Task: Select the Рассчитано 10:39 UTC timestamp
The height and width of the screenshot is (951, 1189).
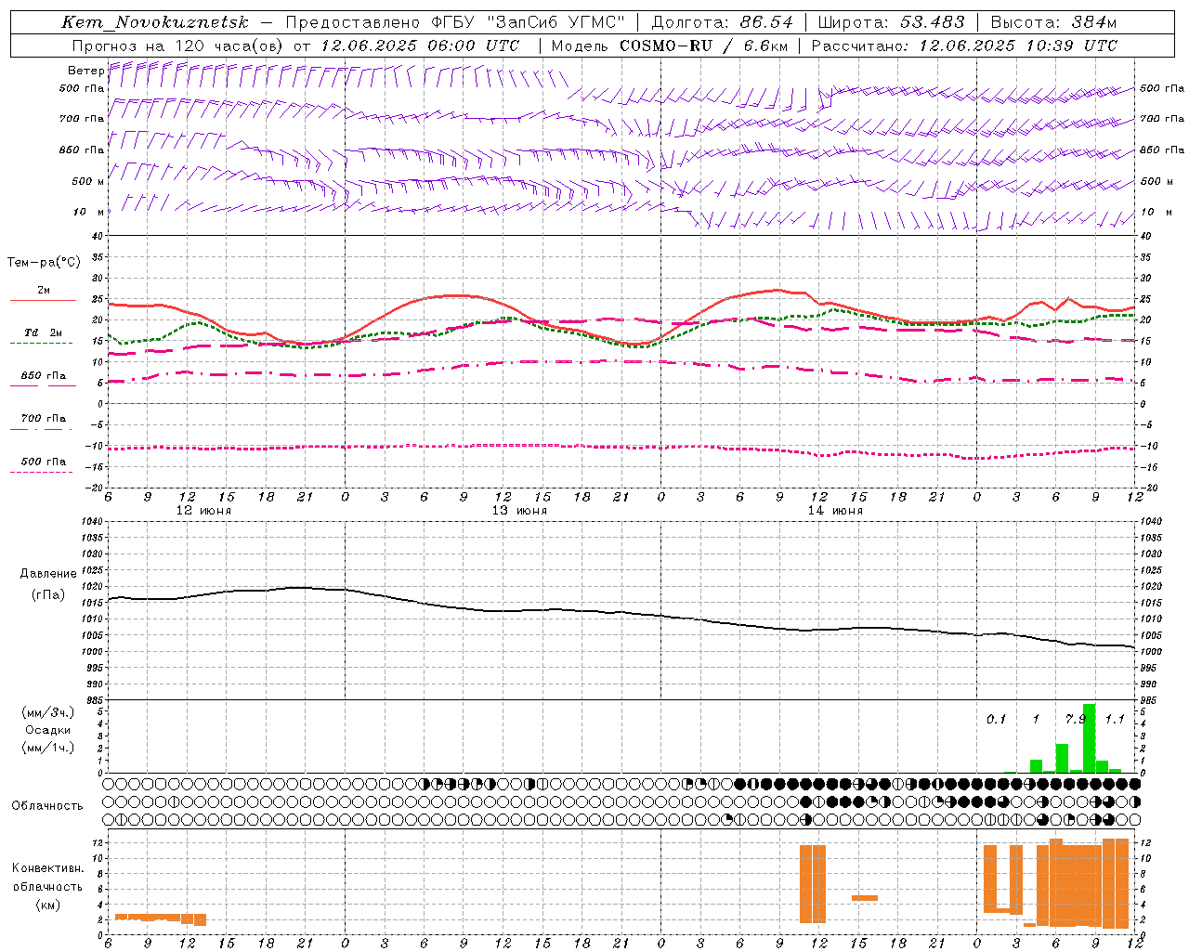Action: (964, 46)
